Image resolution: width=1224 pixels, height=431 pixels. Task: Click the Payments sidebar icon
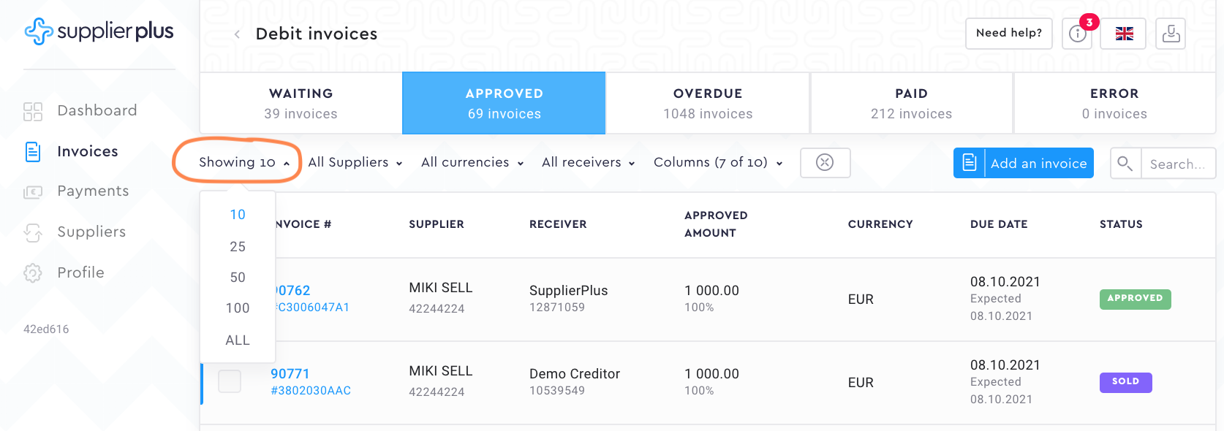point(33,192)
